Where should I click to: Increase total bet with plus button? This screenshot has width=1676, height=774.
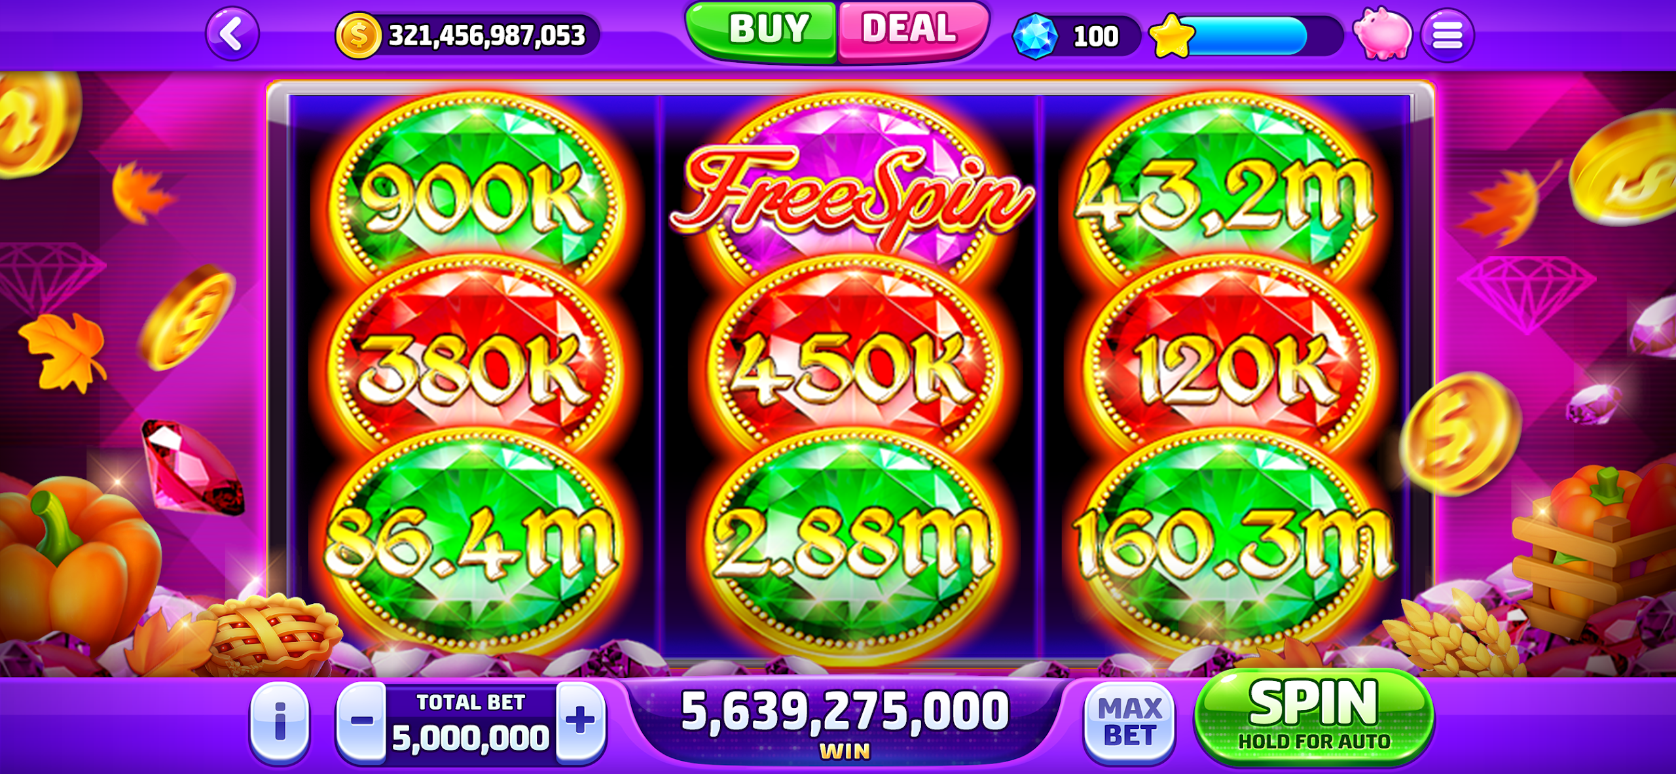pos(581,721)
